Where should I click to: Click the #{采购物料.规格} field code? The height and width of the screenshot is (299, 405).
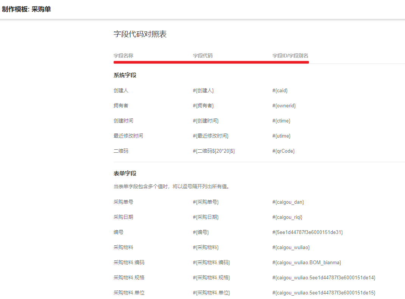coord(211,278)
